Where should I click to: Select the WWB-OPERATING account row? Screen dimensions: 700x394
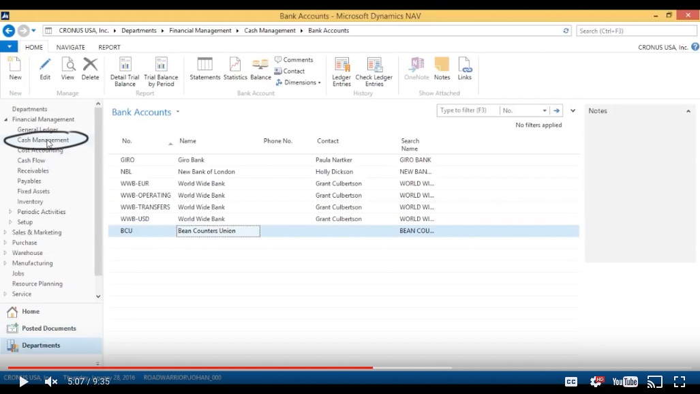coord(344,195)
